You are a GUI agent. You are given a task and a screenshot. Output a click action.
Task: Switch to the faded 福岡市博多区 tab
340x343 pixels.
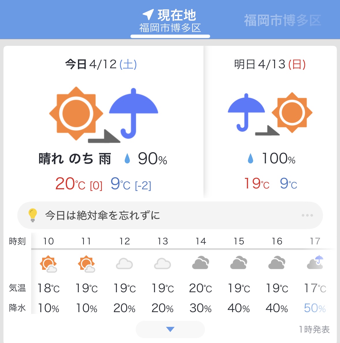click(x=282, y=20)
